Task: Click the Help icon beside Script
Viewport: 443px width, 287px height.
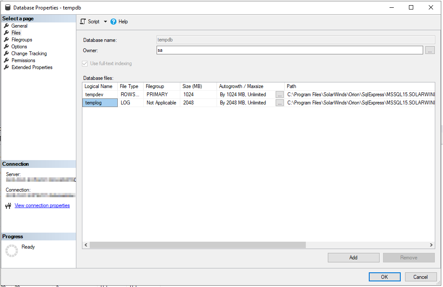Action: click(113, 21)
